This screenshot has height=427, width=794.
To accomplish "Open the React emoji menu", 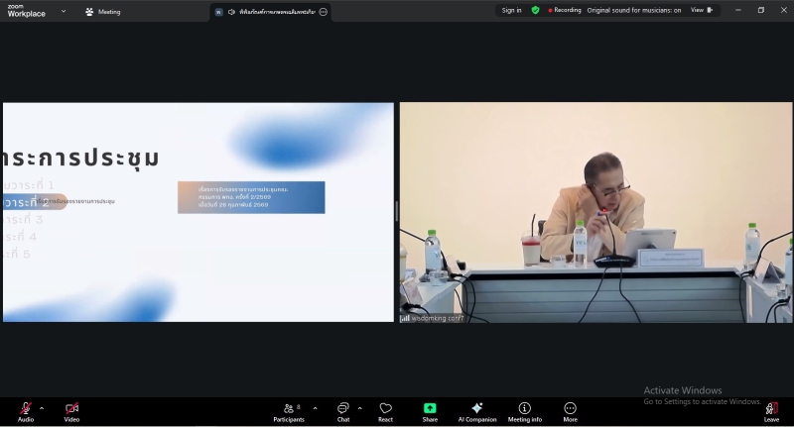I will pos(385,409).
